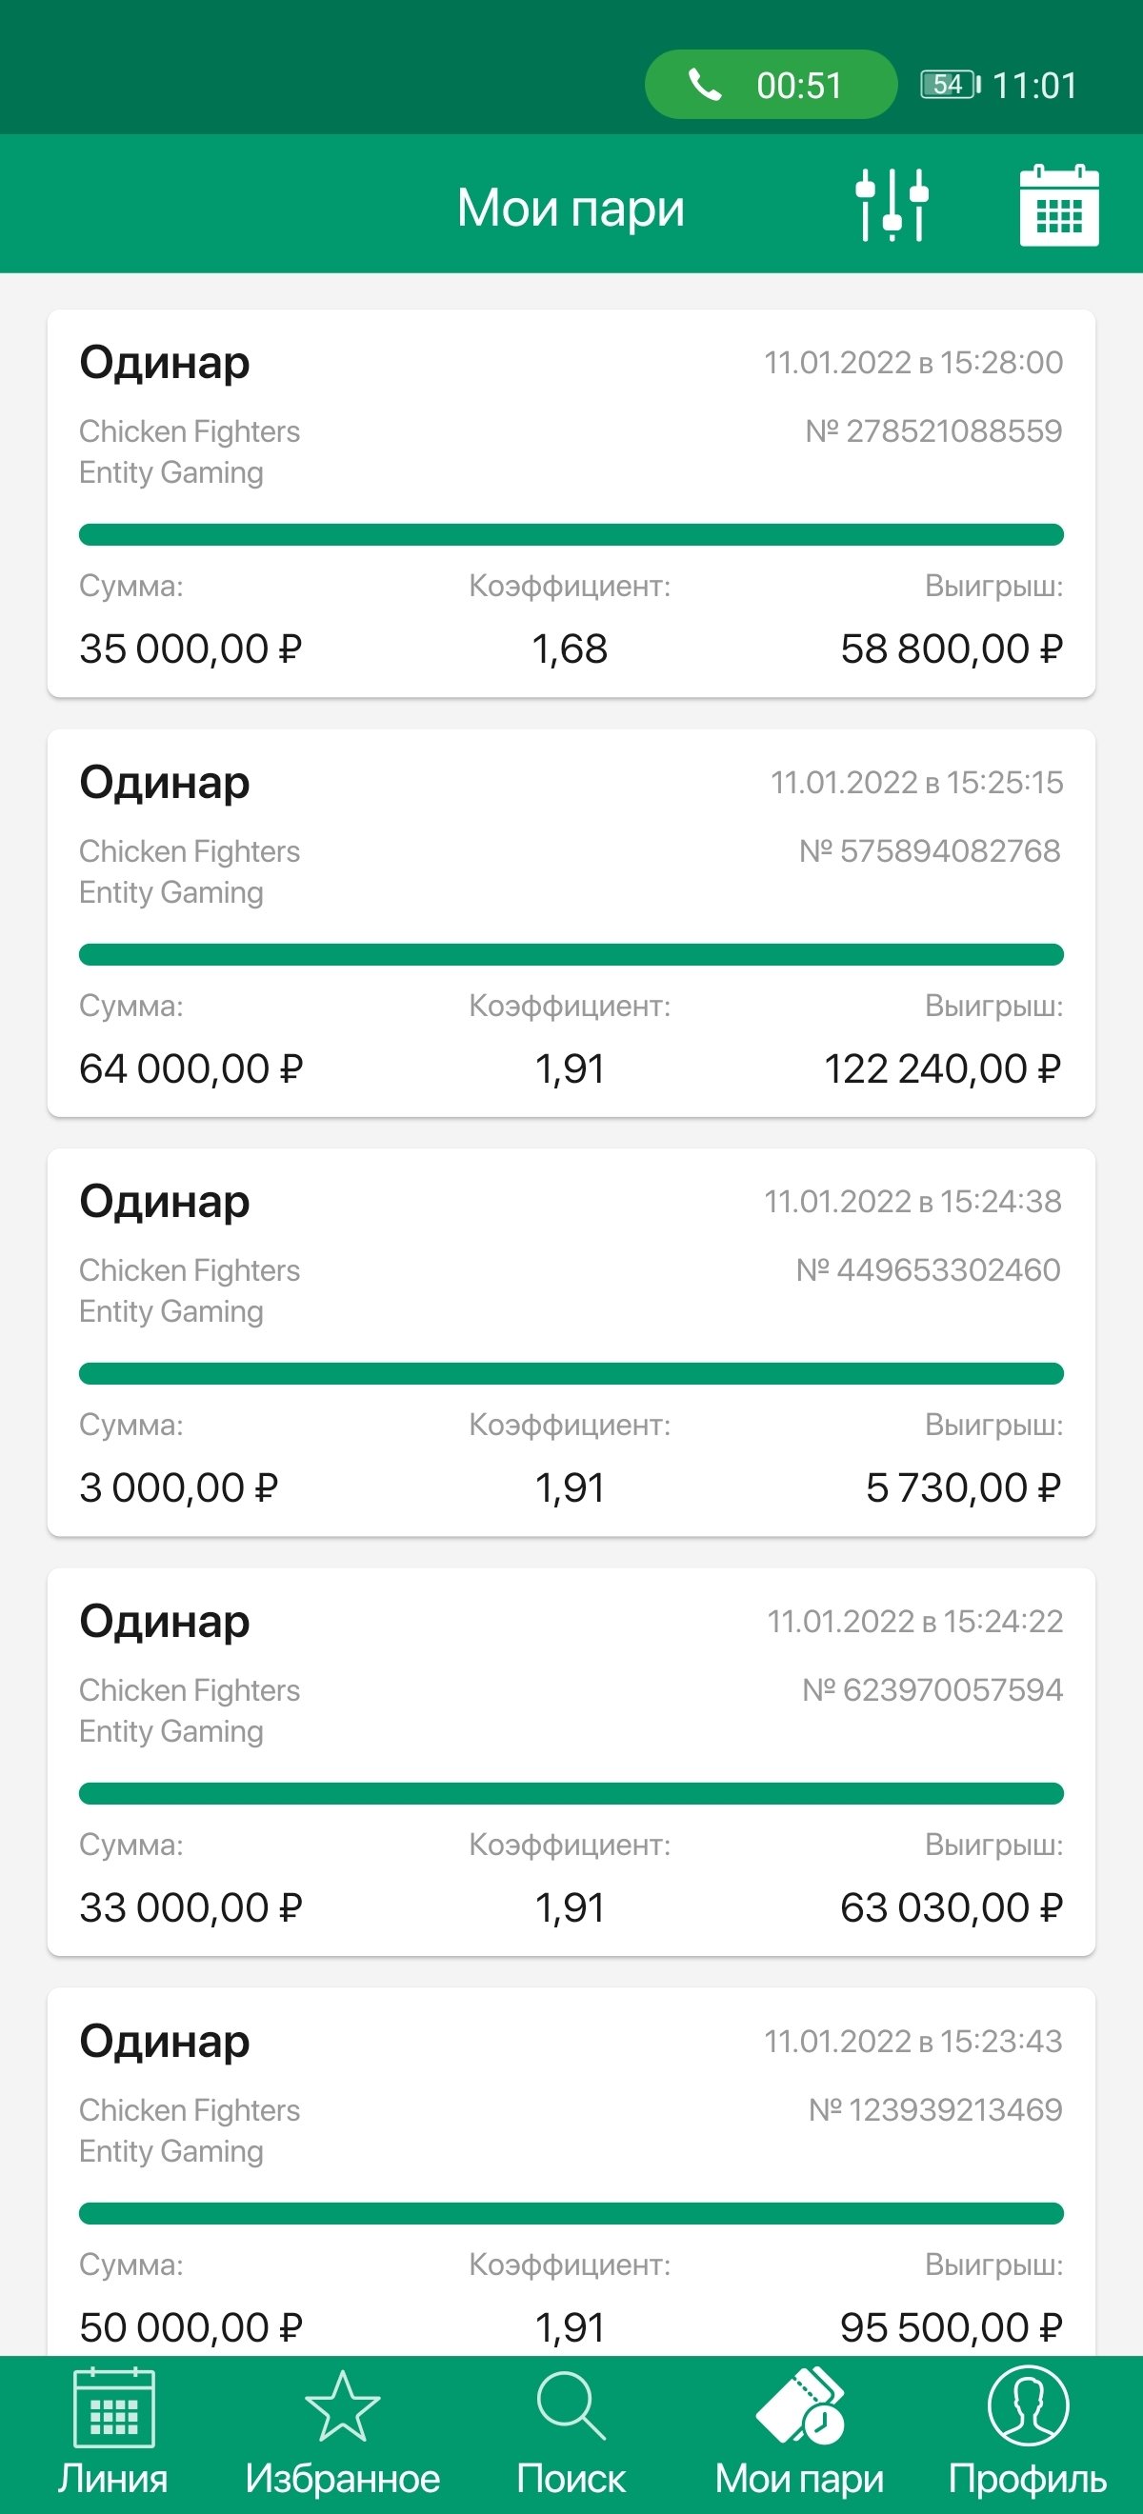Switch to the Избранное tab label
The image size is (1143, 2514).
click(x=343, y=2478)
